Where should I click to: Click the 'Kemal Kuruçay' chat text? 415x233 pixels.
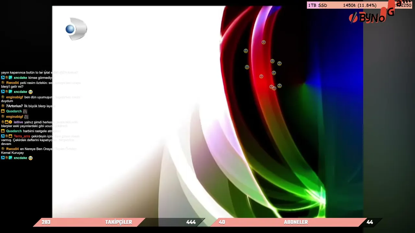[12, 153]
